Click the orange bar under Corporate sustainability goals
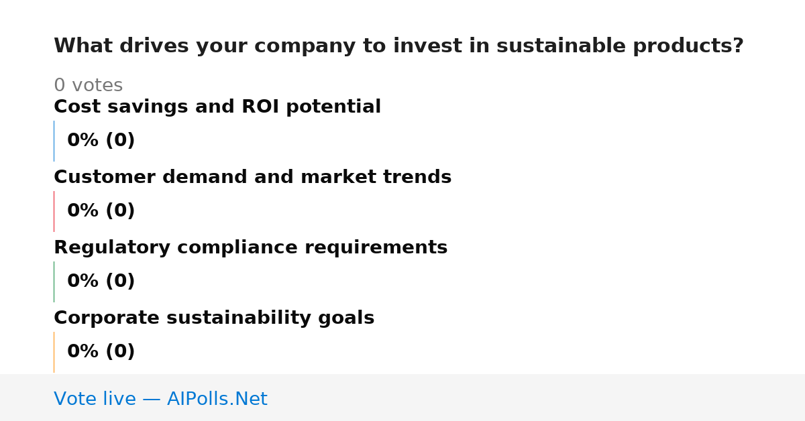805x421 pixels. click(x=54, y=352)
